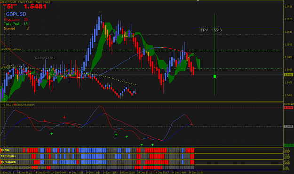Click the red 0.0004 level tag on Trig axis
The width and height of the screenshot is (294, 174).
coord(288,108)
